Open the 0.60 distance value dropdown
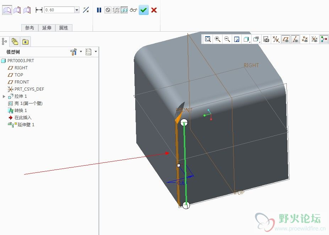The width and height of the screenshot is (329, 235). pyautogui.click(x=77, y=10)
